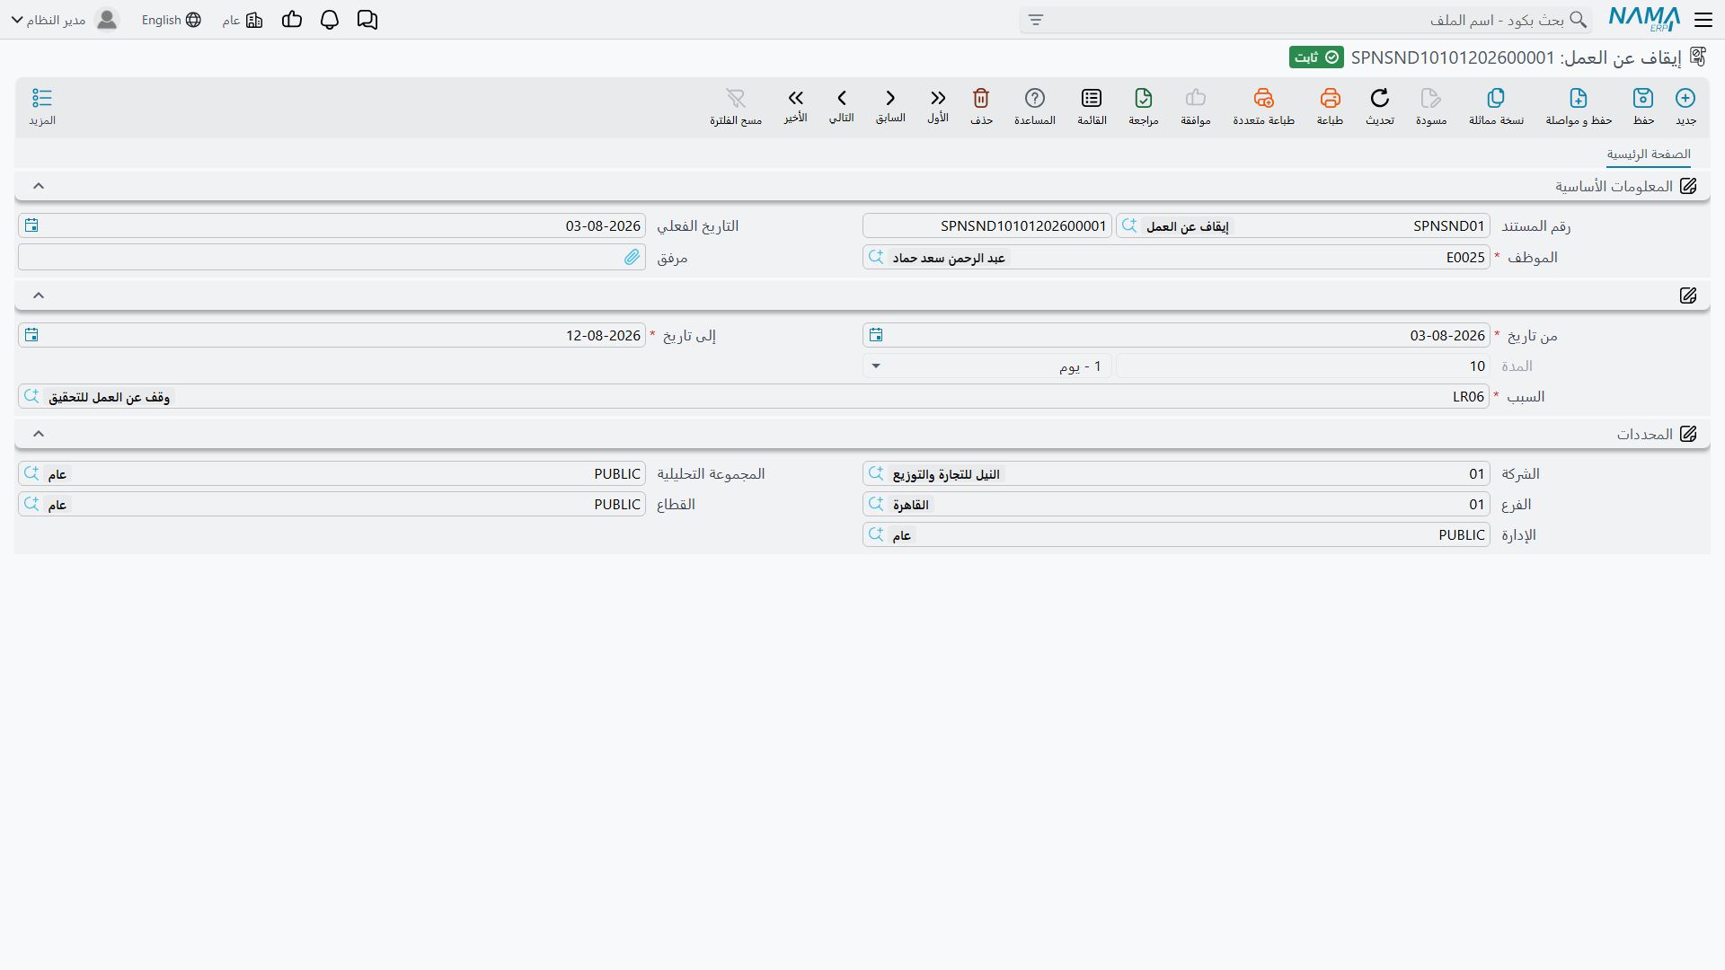
Task: Open the duration unit (يوم) dropdown
Action: pos(876,366)
